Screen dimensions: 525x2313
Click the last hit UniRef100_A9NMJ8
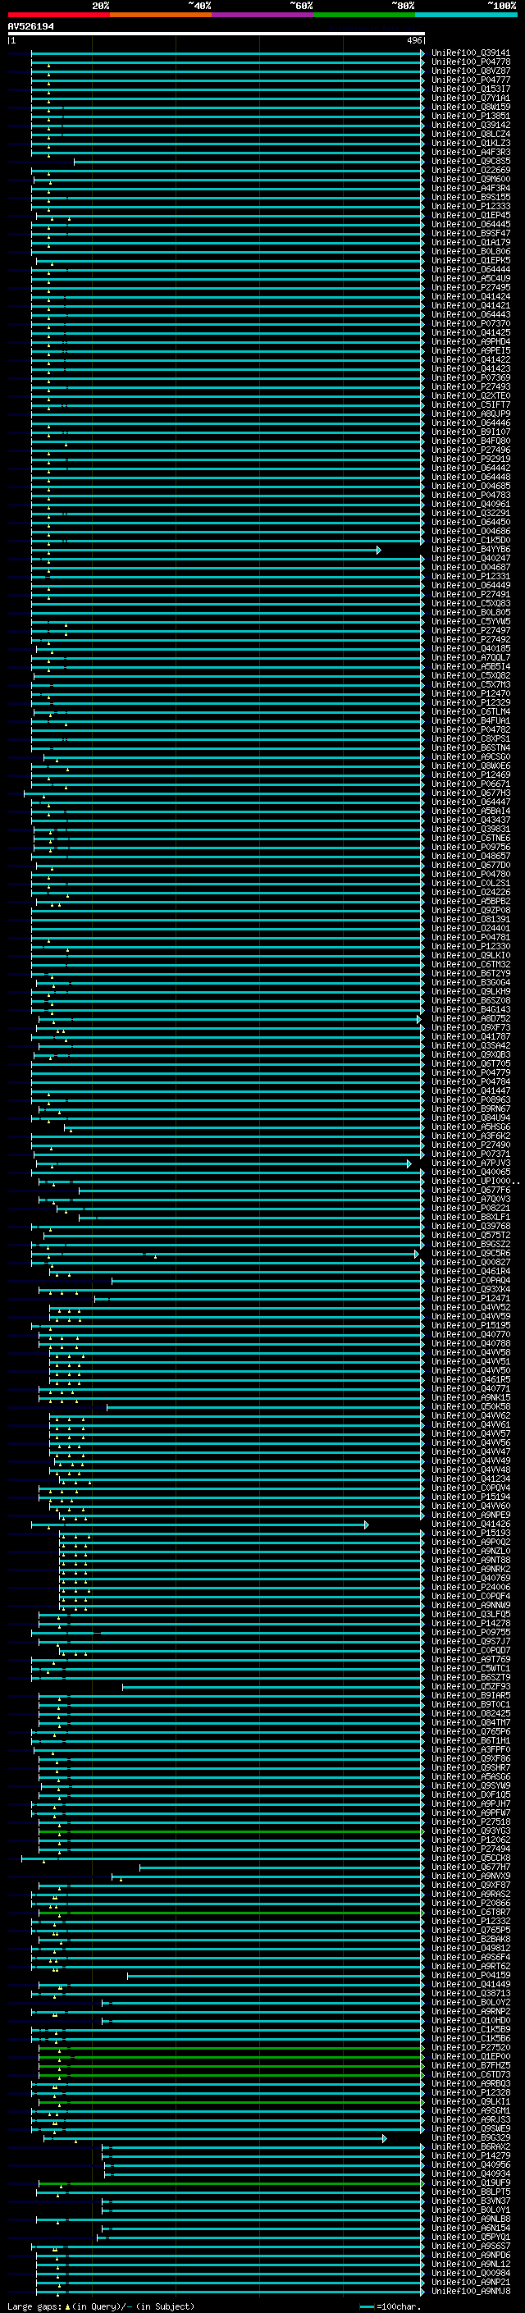pos(470,2292)
